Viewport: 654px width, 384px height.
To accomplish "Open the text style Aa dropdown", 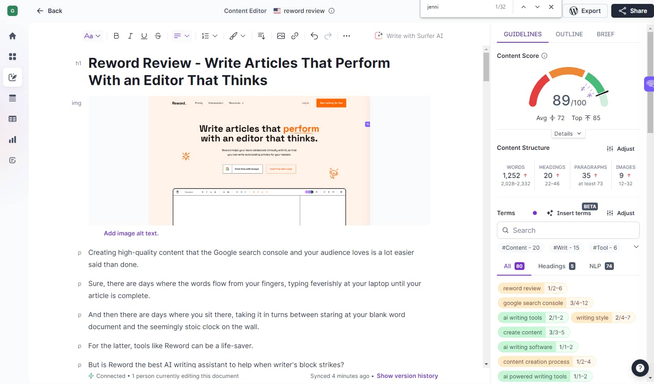I will 92,36.
